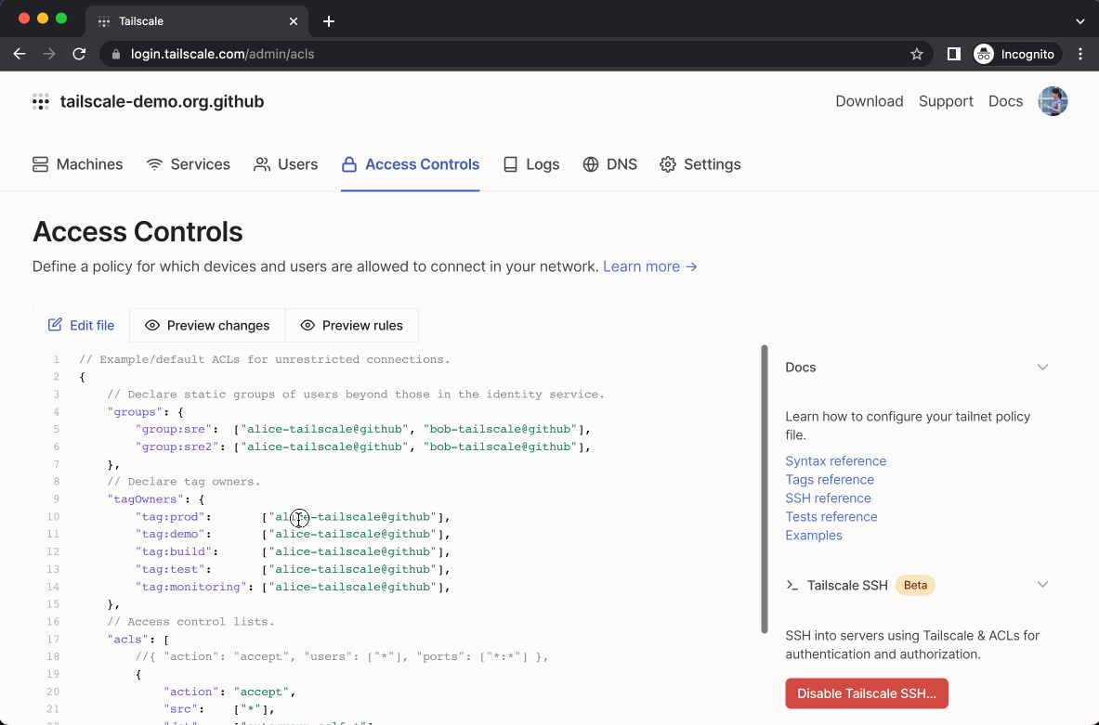Open the Logs tab
1099x725 pixels.
pos(531,164)
